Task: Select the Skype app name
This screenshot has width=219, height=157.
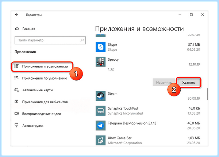Action: pyautogui.click(x=112, y=45)
